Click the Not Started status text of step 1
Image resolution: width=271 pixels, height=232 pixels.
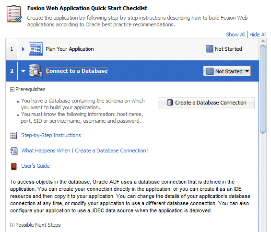tap(228, 49)
